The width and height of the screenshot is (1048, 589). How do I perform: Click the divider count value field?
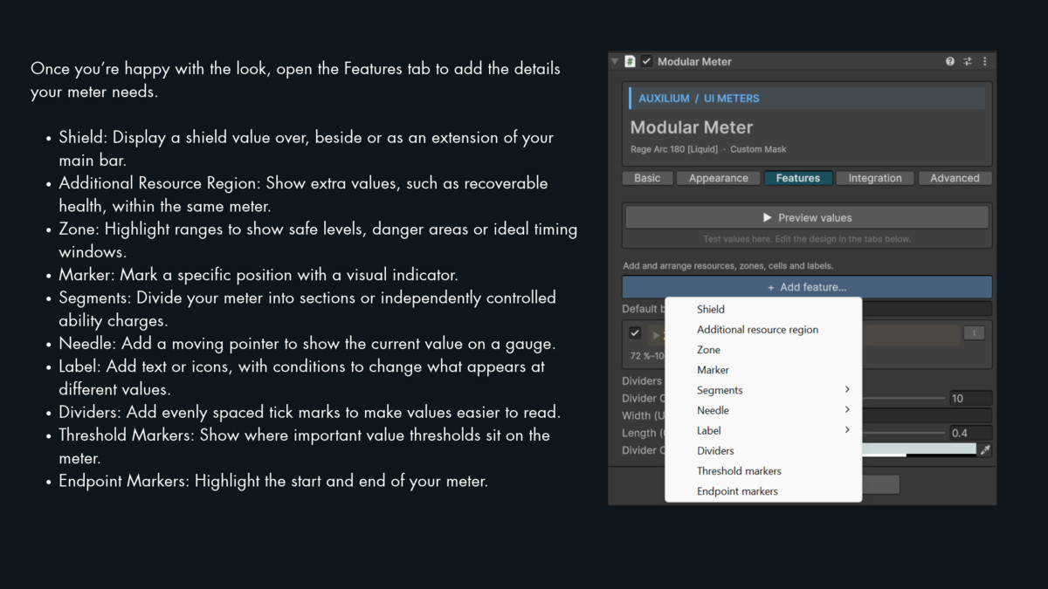click(970, 398)
